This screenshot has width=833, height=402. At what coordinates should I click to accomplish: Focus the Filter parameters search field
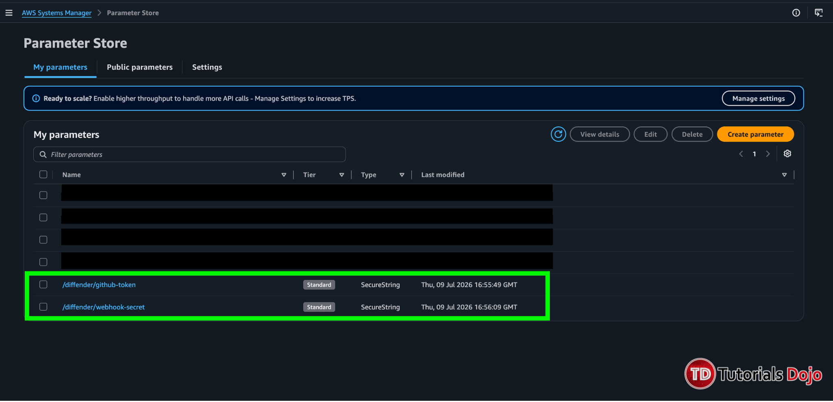(190, 155)
